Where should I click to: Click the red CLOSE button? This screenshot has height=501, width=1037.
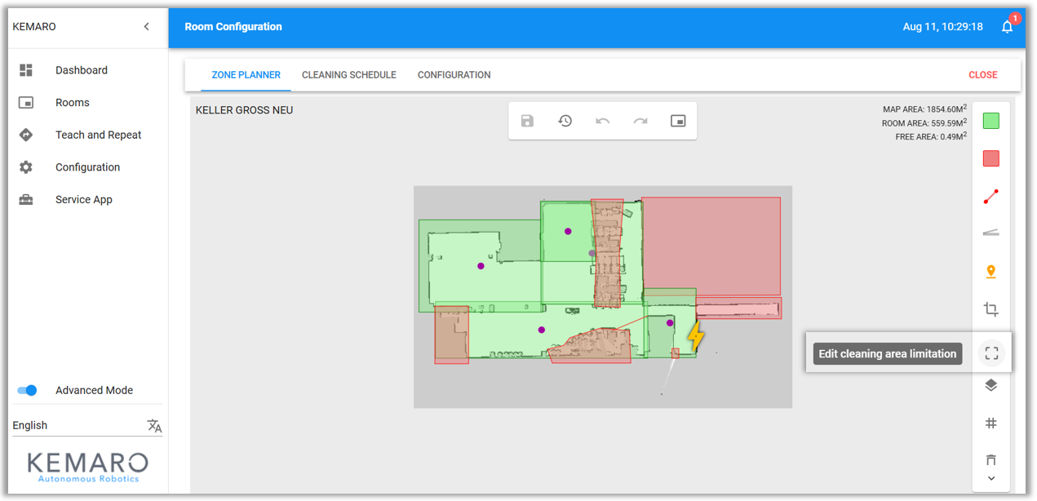pyautogui.click(x=982, y=75)
